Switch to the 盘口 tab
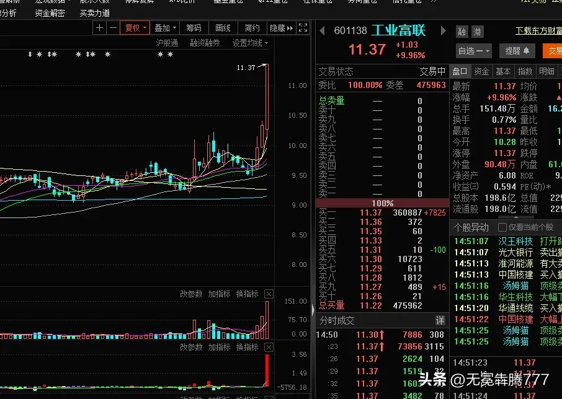 tap(460, 71)
